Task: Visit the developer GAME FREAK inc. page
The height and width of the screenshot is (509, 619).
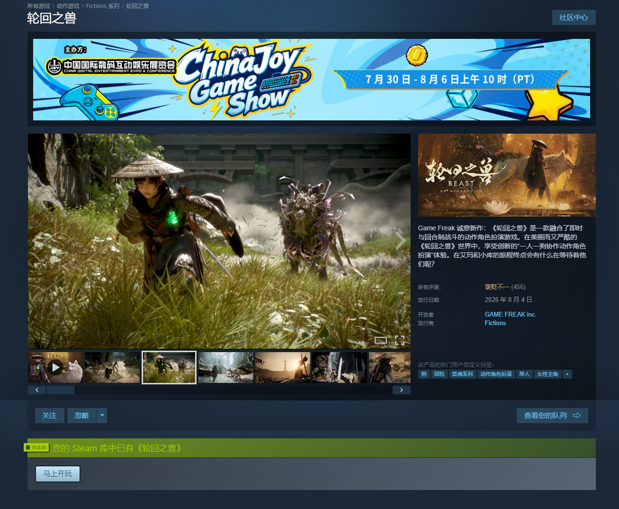Action: point(511,314)
